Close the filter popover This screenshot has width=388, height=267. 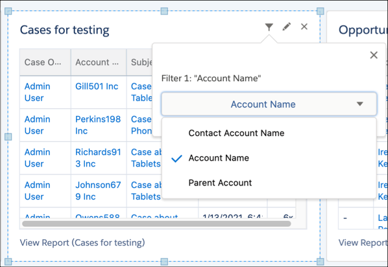click(374, 55)
